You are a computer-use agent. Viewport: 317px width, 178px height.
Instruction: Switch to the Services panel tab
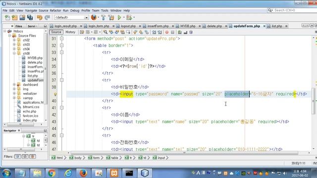tap(32, 26)
